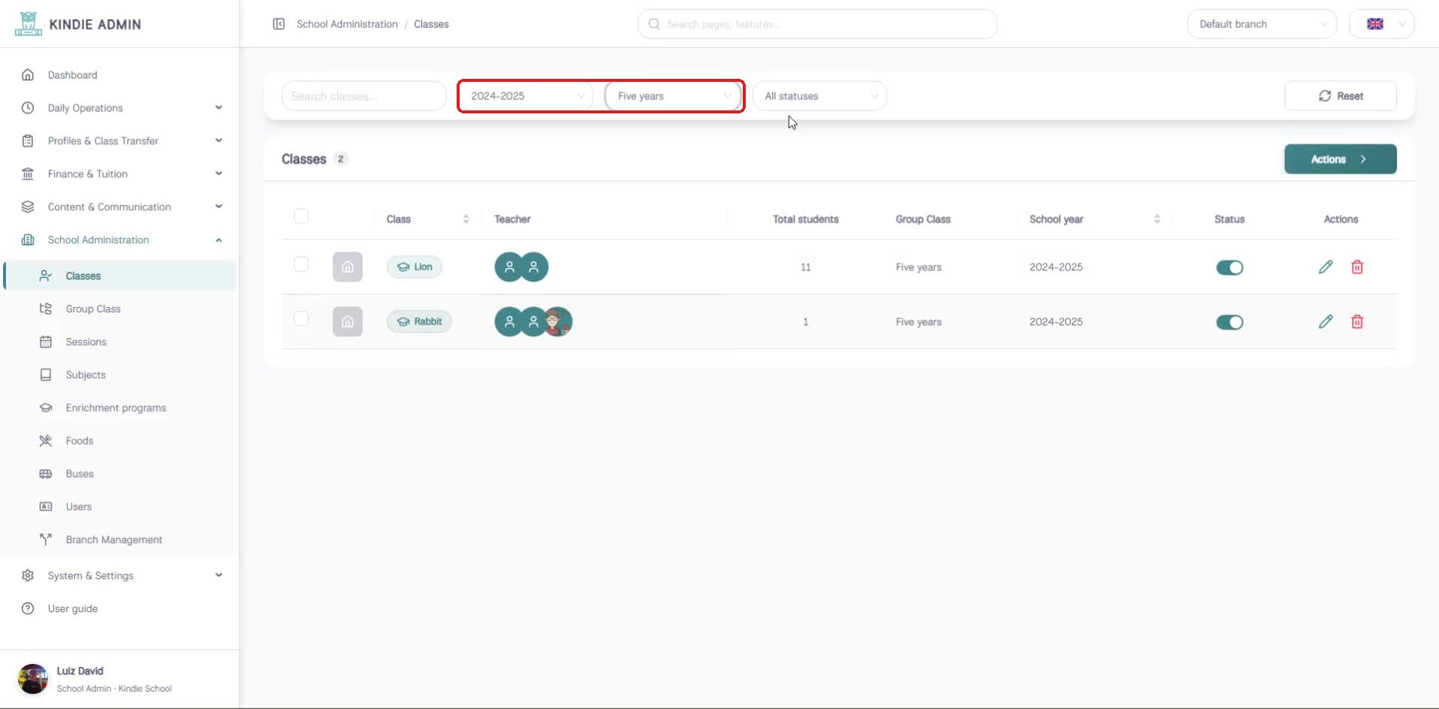This screenshot has height=709, width=1439.
Task: Open the All statuses dropdown
Action: 819,96
